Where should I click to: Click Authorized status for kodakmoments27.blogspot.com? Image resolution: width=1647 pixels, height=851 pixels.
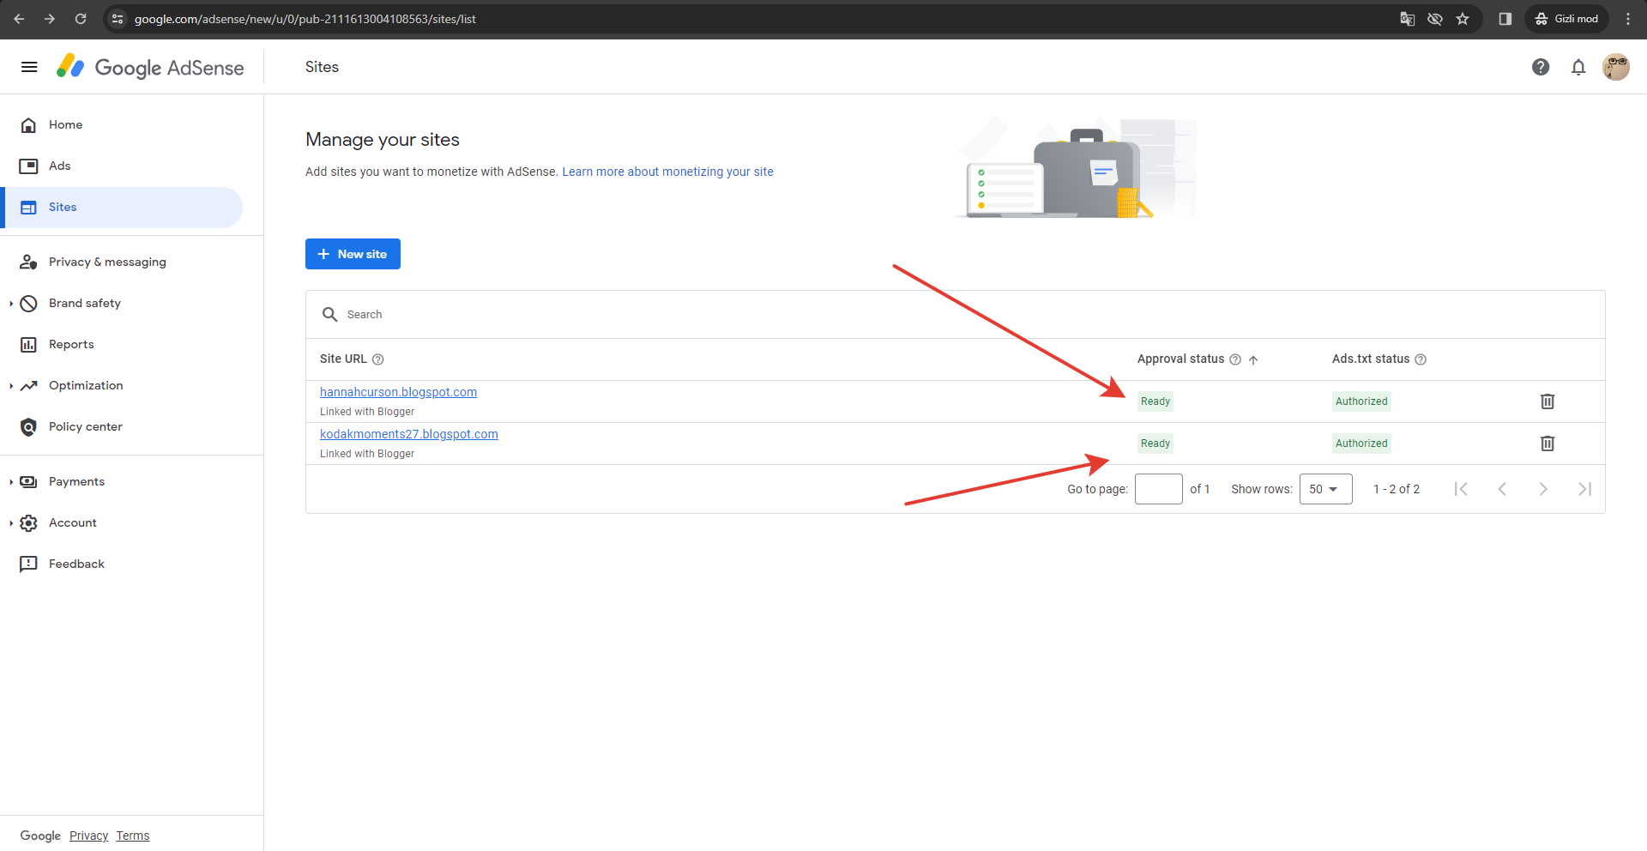(1361, 444)
